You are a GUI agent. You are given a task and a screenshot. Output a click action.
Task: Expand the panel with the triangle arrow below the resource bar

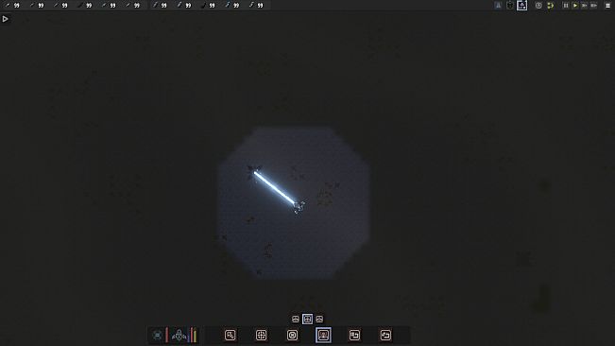point(5,19)
